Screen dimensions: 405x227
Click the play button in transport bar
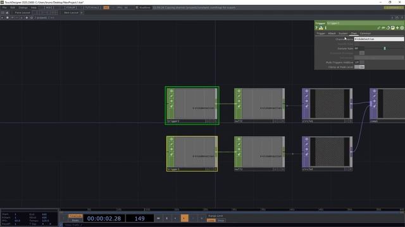coord(184,218)
